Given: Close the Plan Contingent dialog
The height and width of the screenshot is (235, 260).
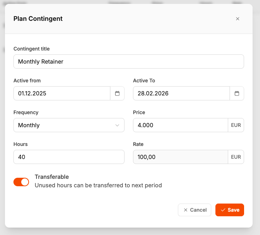Looking at the screenshot, I should (x=238, y=19).
